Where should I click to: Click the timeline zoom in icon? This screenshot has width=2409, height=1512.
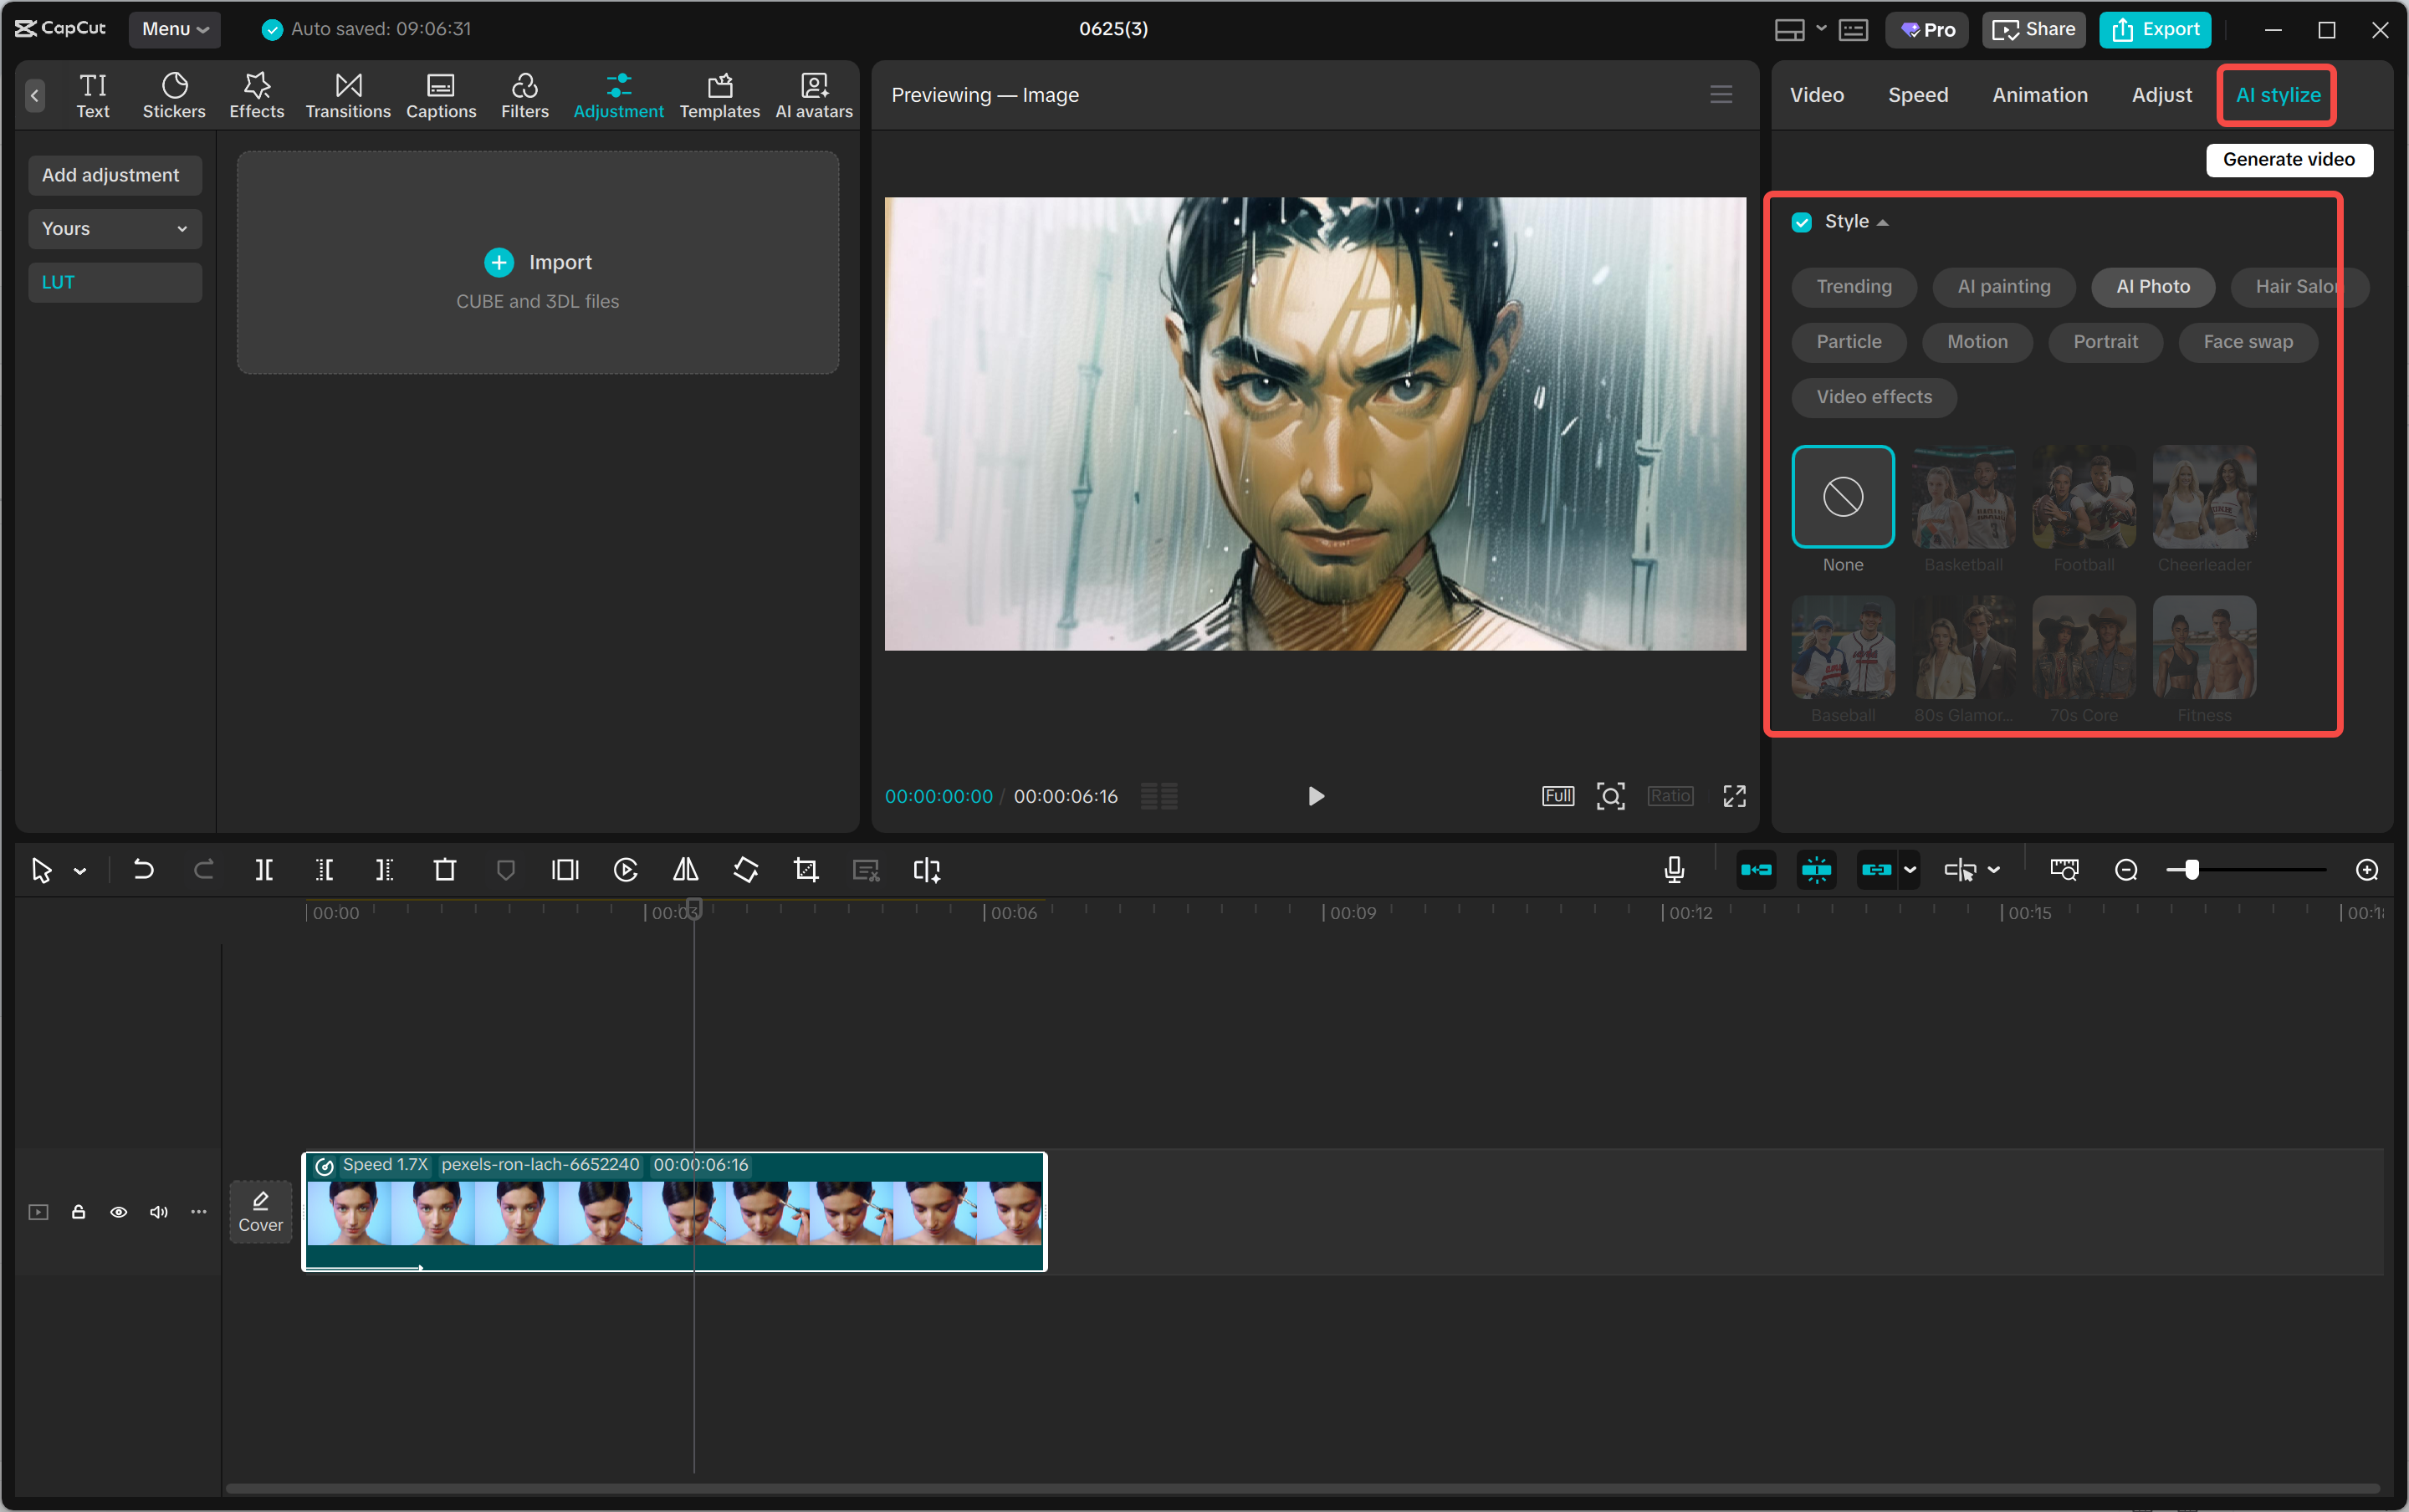2366,870
